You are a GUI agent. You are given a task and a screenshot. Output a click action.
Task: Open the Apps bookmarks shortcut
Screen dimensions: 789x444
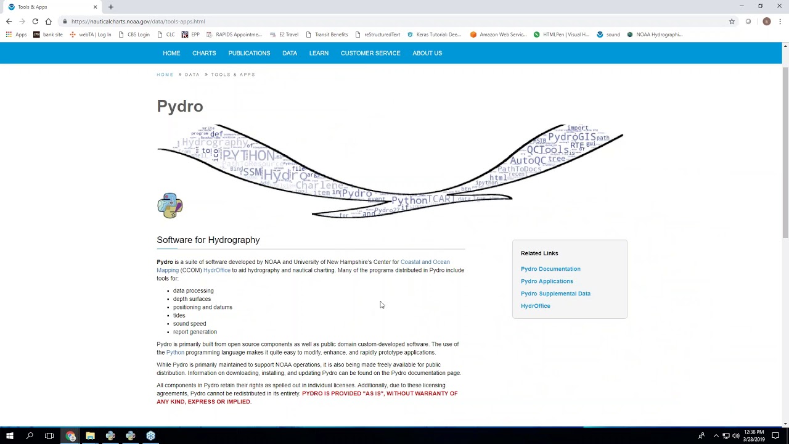(16, 35)
